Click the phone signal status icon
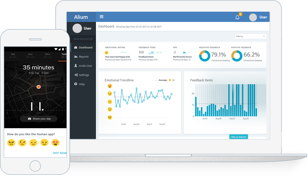308x181 pixels. click(59, 49)
